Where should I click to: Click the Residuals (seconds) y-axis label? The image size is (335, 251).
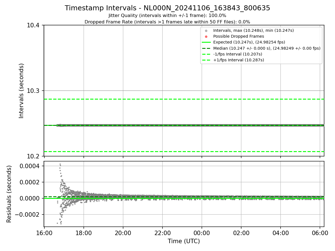click(9, 194)
